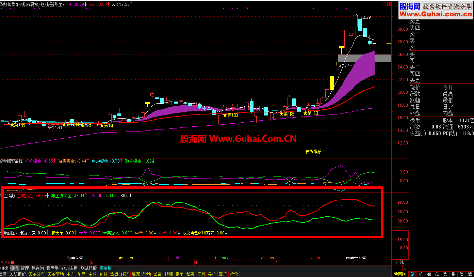Open the 异动 tab
This screenshot has width=474, height=277.
click(x=147, y=274)
